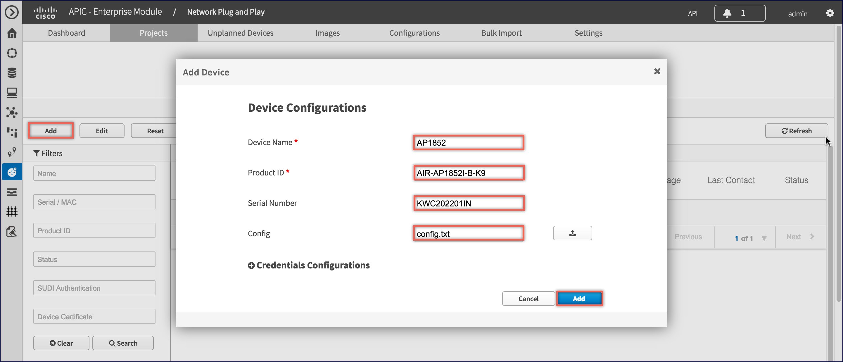Focus the Product ID field in dialog
Viewport: 843px width, 362px height.
pos(468,173)
